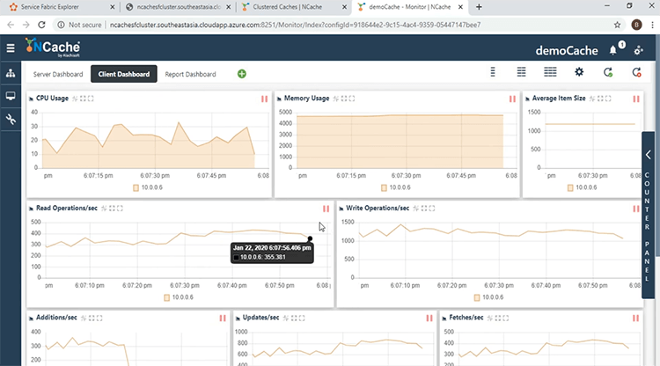The height and width of the screenshot is (366, 660).
Task: Maximize the Write Operations/sec chart fullscreen icon
Action: pos(432,209)
